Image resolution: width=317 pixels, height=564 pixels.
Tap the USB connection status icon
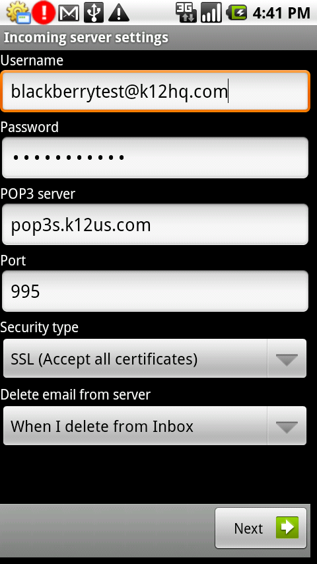(x=94, y=13)
